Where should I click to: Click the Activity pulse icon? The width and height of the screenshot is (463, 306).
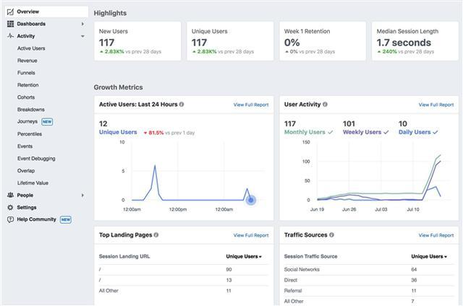pyautogui.click(x=10, y=36)
